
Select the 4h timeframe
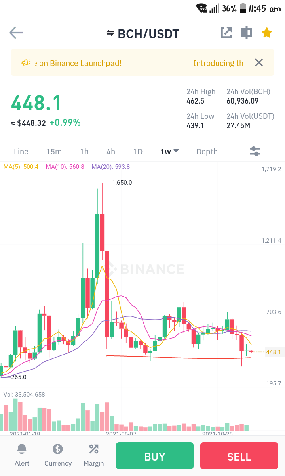click(111, 152)
